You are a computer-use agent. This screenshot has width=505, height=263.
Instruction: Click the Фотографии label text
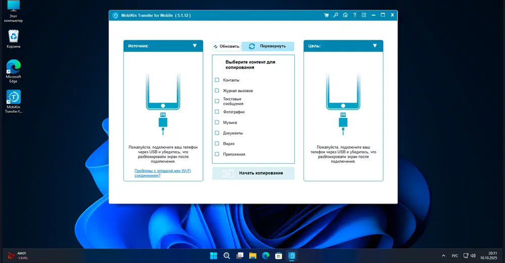(233, 112)
